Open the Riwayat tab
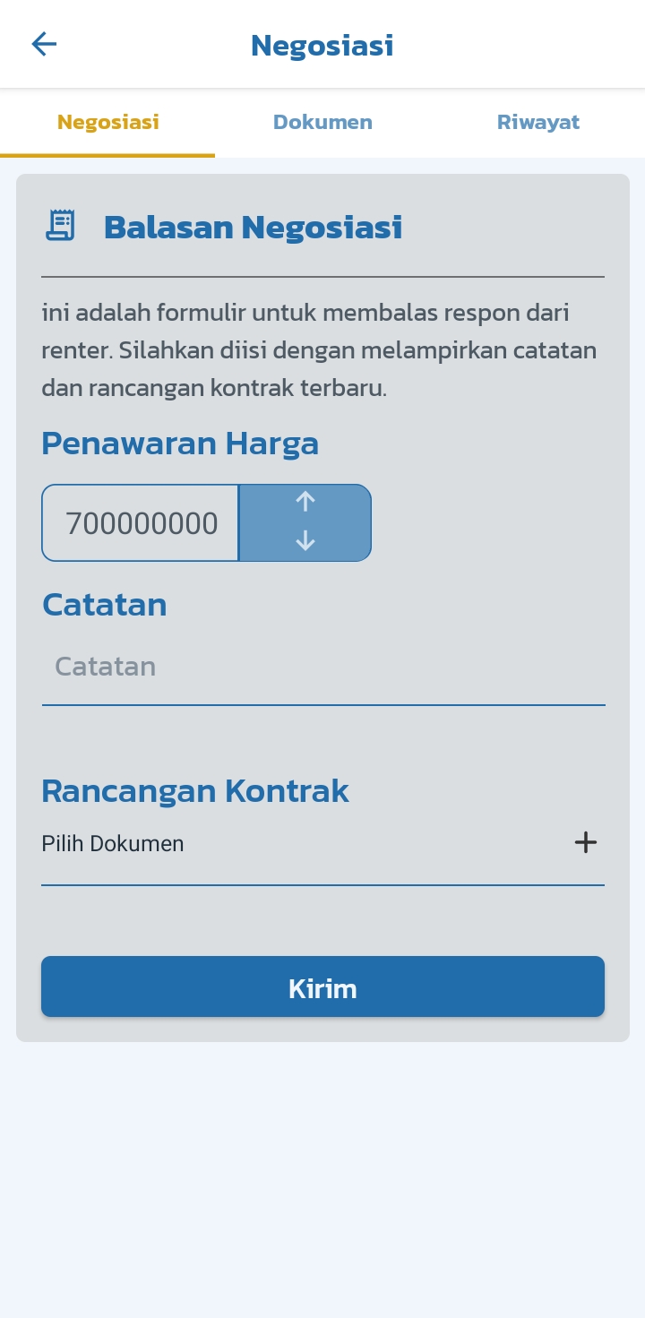Viewport: 645px width, 1318px height. 537,123
